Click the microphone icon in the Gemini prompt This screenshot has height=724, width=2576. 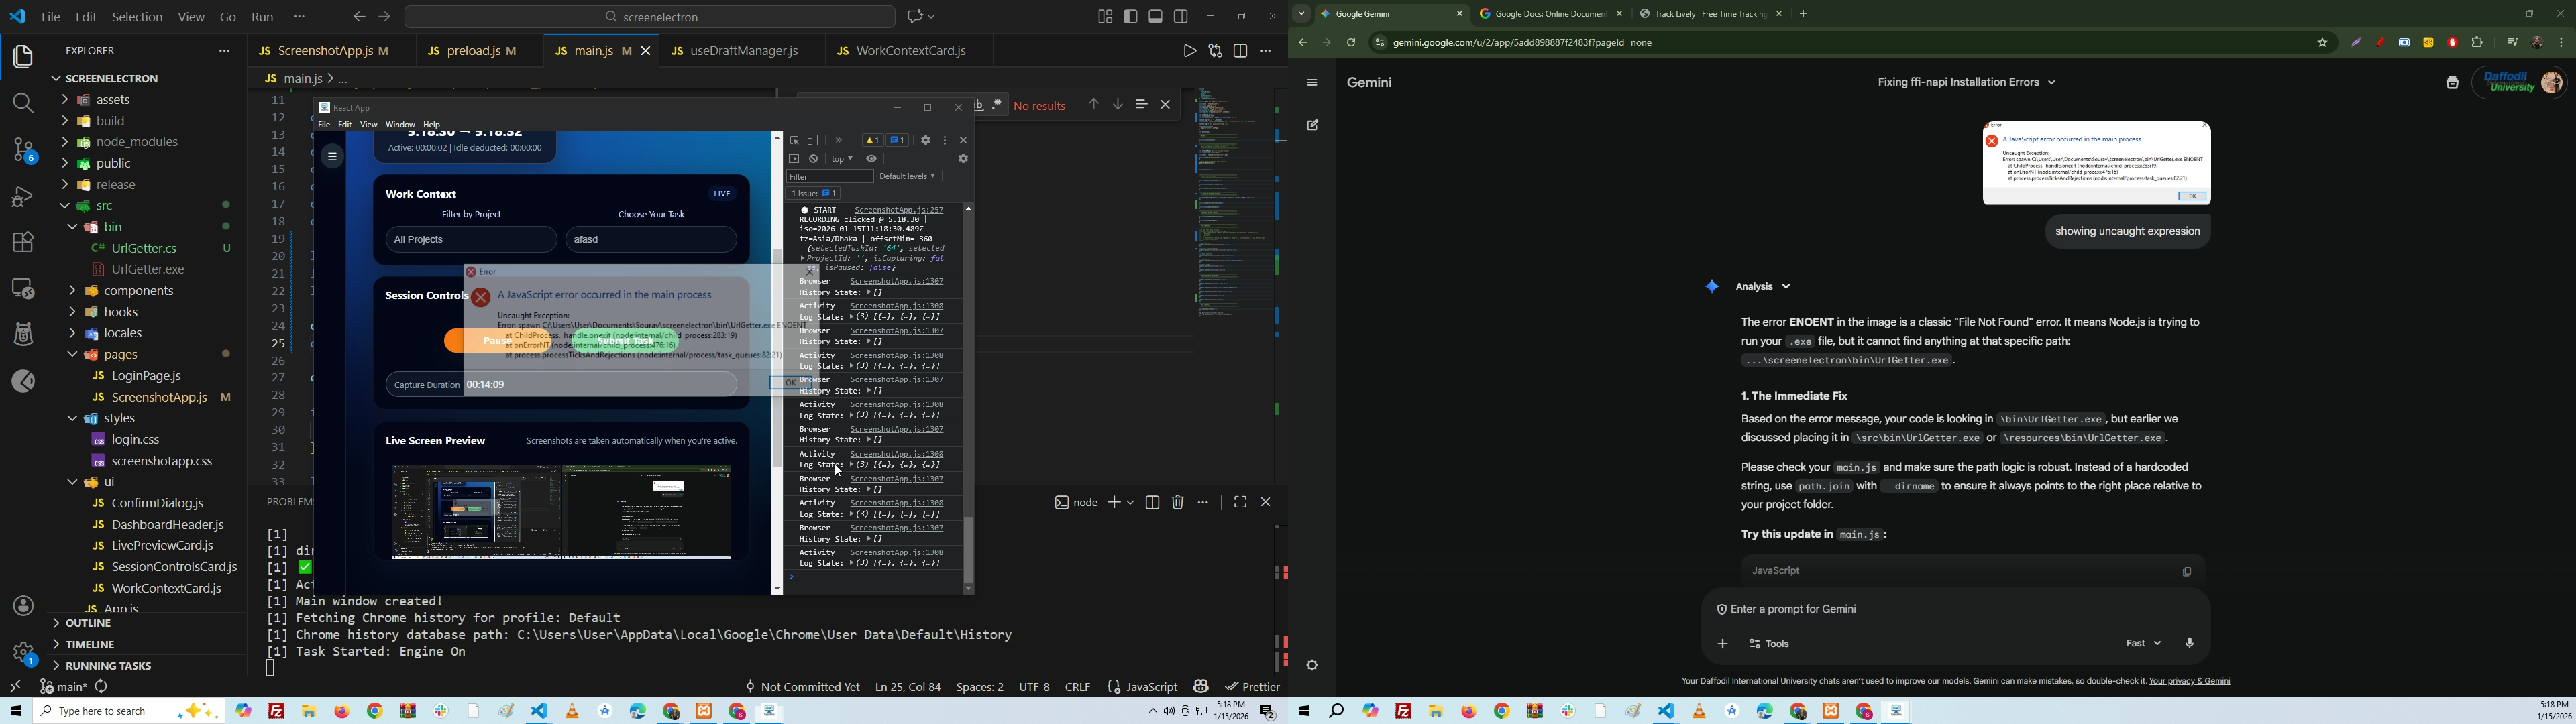pos(2189,644)
